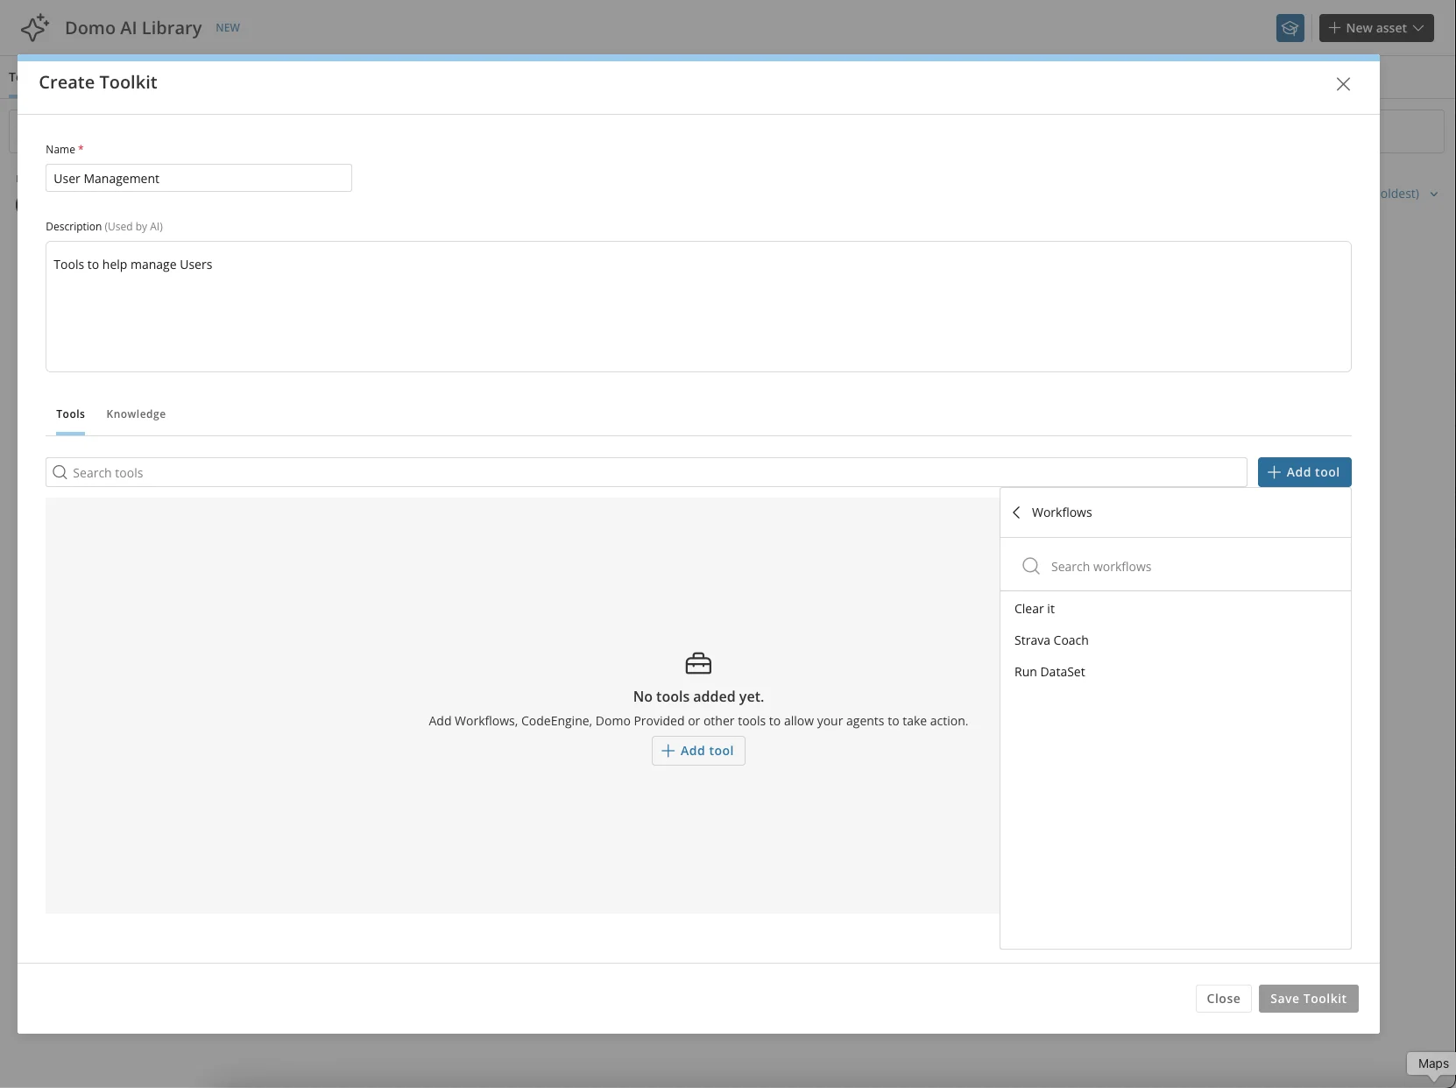
Task: Click the Name input field
Action: pyautogui.click(x=199, y=178)
